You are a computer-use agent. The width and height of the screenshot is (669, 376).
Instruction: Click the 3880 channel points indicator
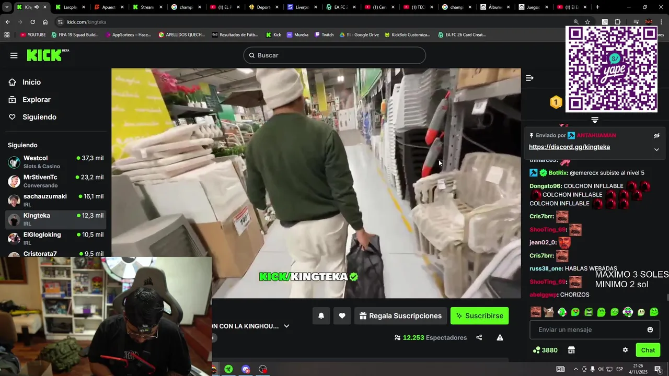(545, 350)
